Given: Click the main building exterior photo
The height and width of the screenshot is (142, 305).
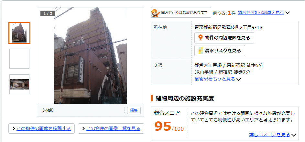Looking at the screenshot, I should coord(91,56).
